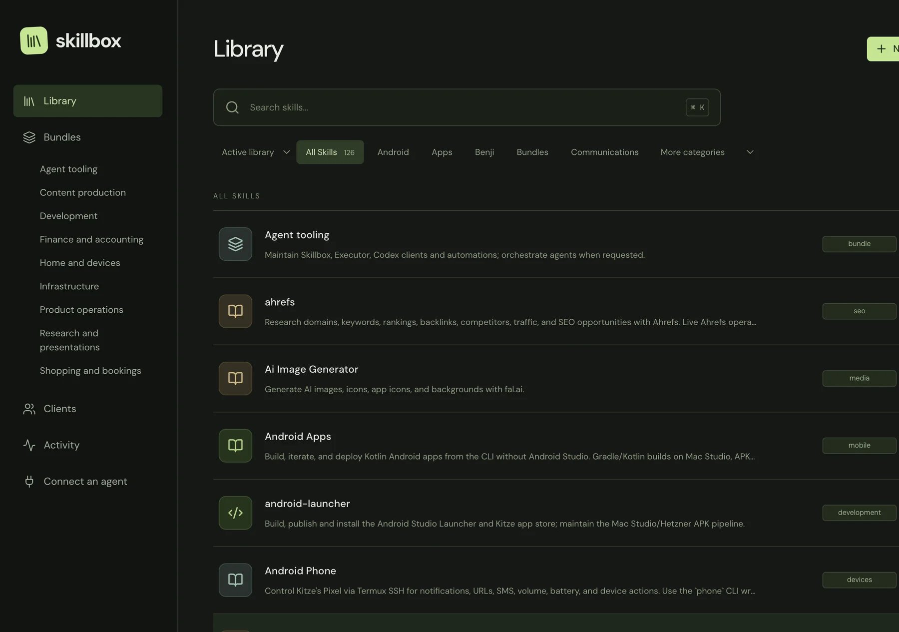Viewport: 899px width, 632px height.
Task: Switch to the Bundles category tab
Action: (x=532, y=152)
